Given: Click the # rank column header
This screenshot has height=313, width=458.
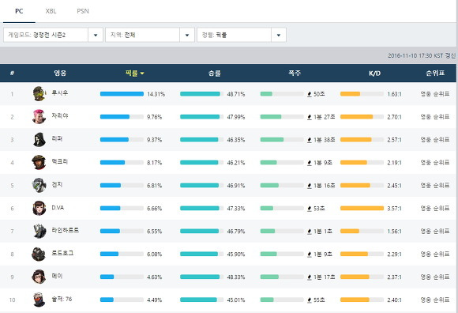Looking at the screenshot, I should [12, 73].
